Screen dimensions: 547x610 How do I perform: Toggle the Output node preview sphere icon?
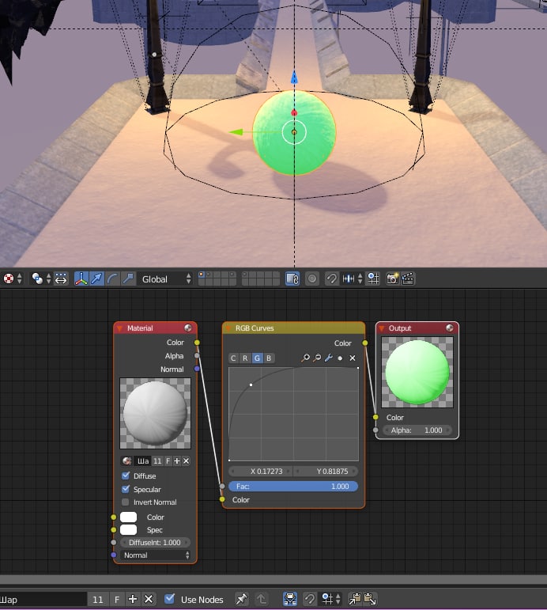[450, 328]
